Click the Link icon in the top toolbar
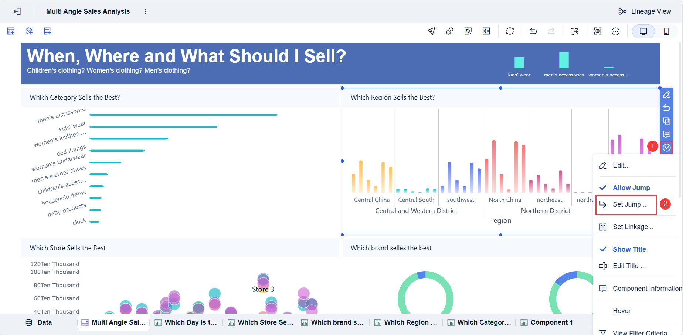 (449, 31)
